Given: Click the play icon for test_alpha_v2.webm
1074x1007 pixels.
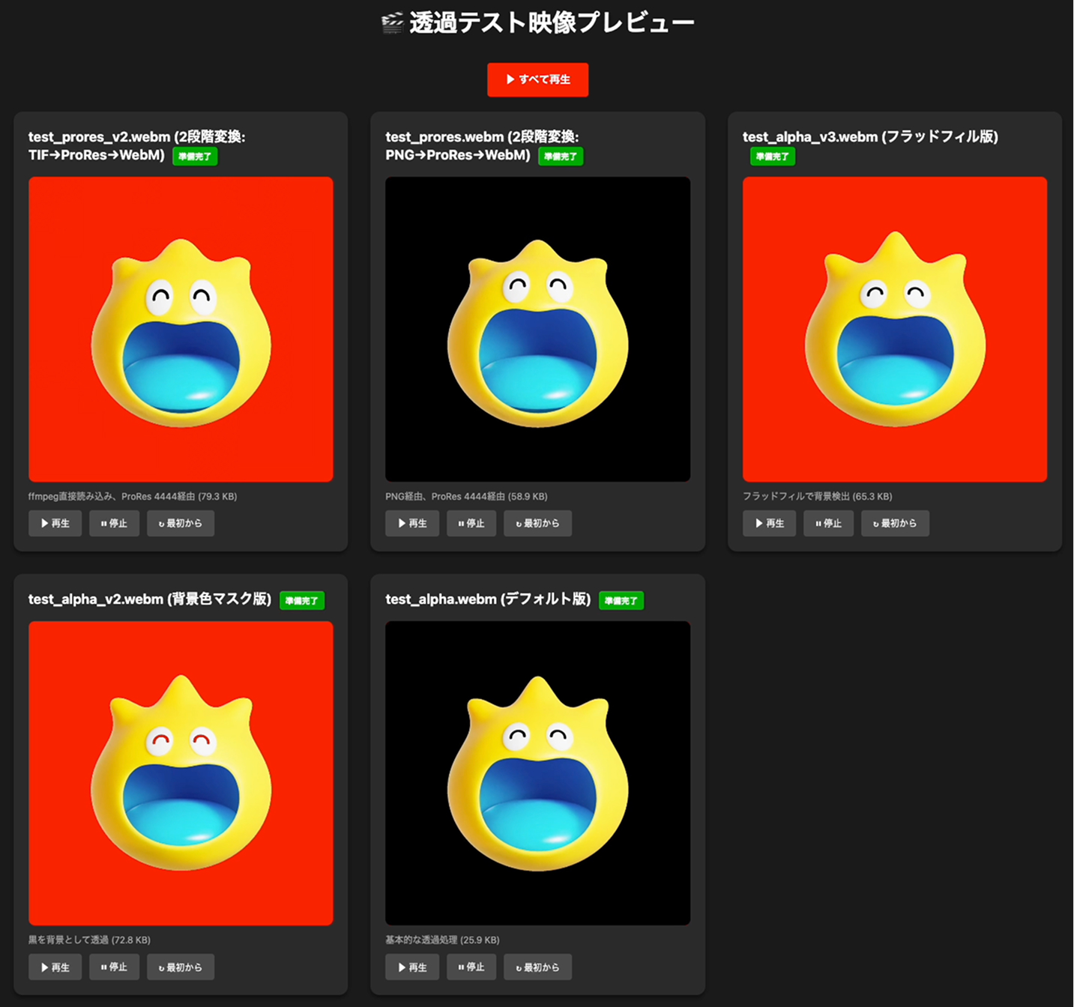Looking at the screenshot, I should (x=45, y=967).
